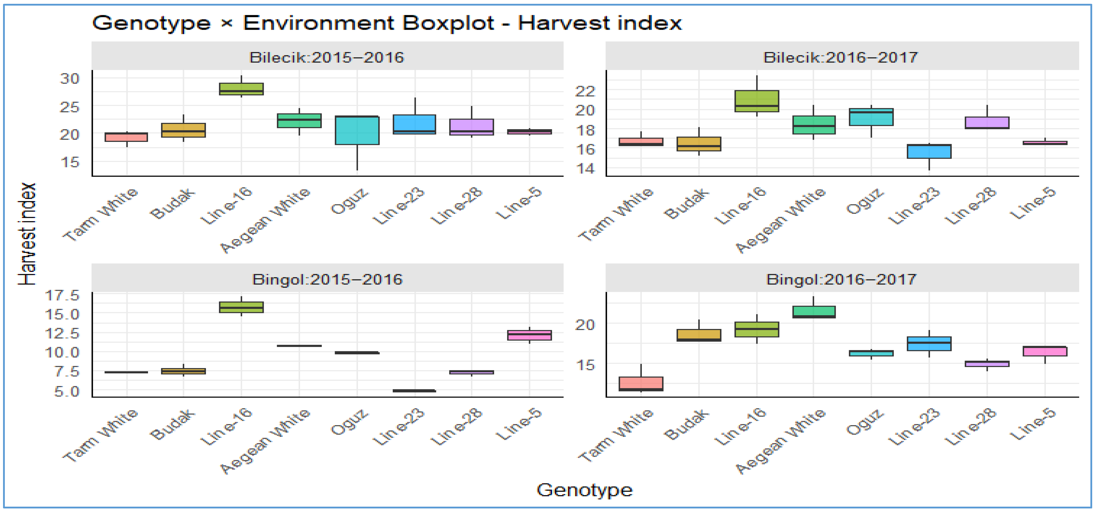
Task: Select the Line-16 box in Bilecik:2016−2017
Action: pyautogui.click(x=757, y=101)
